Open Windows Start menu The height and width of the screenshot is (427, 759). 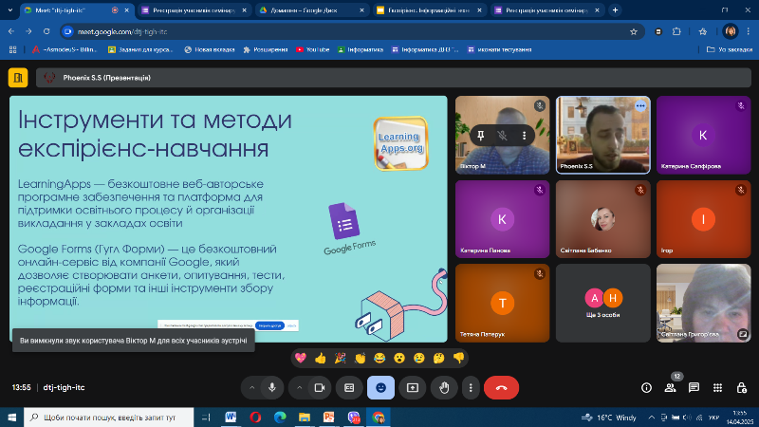click(x=11, y=418)
